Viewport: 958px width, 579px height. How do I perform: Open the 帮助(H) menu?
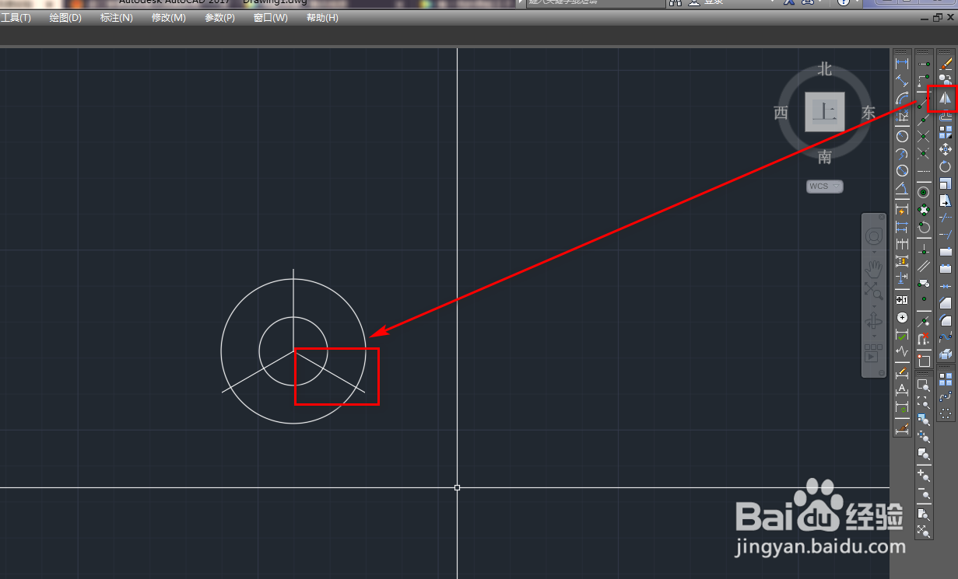click(x=322, y=17)
